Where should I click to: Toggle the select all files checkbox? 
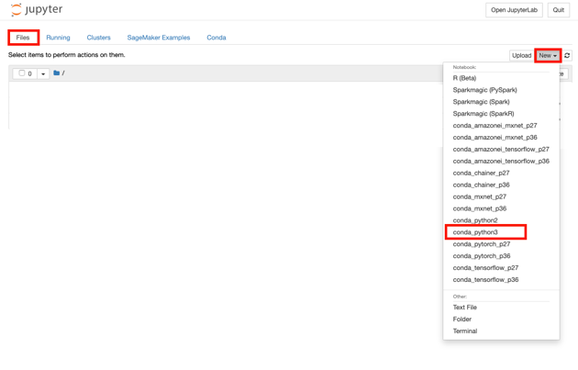(x=22, y=73)
